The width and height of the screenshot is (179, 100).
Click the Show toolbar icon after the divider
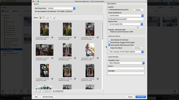(54, 17)
